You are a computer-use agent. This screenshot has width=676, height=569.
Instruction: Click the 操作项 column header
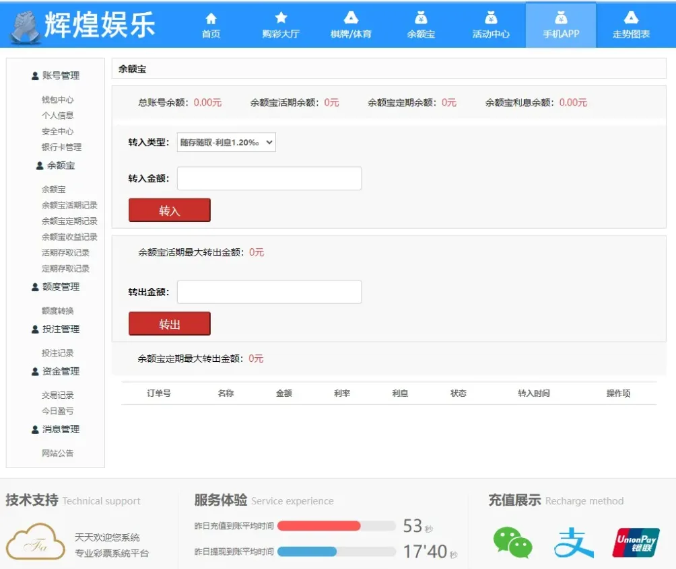pyautogui.click(x=618, y=393)
